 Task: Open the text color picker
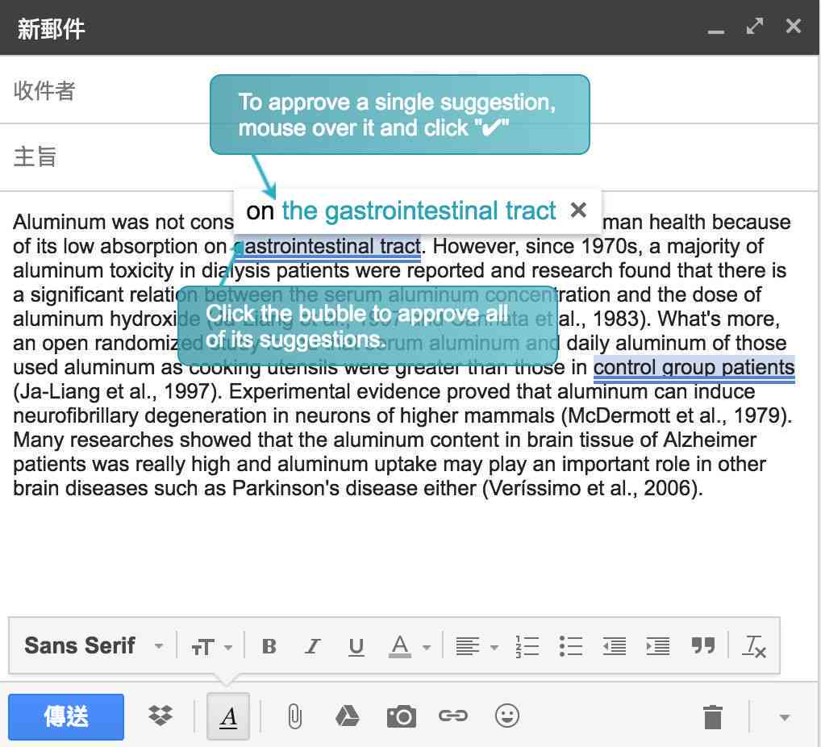click(x=409, y=646)
